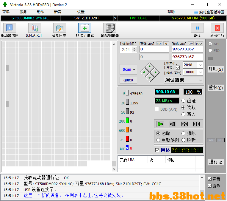Select the 验证 verify radio button
Screen dimensions: 227x201
click(184, 101)
